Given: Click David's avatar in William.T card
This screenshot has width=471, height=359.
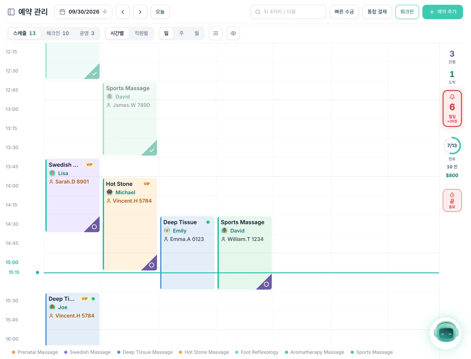Looking at the screenshot, I should tap(224, 231).
